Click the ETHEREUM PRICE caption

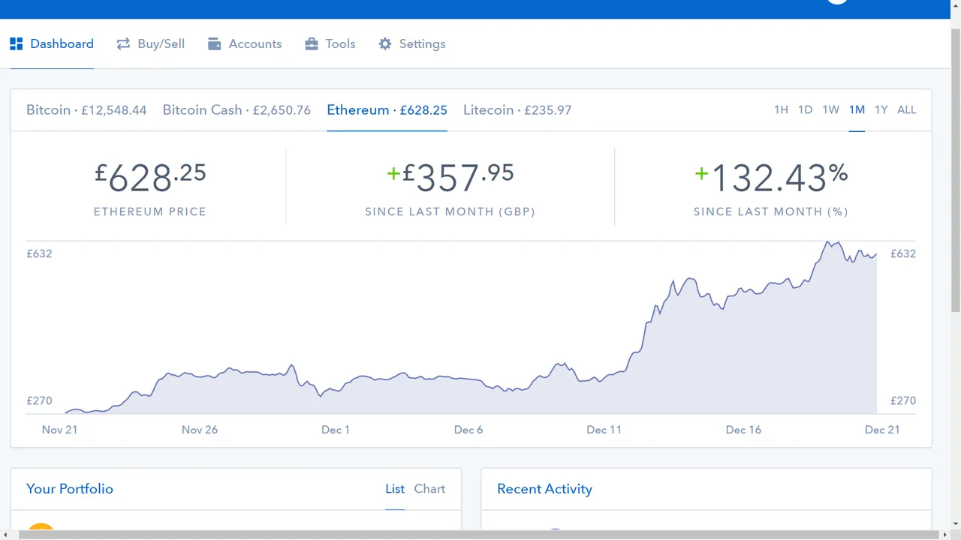click(x=150, y=212)
